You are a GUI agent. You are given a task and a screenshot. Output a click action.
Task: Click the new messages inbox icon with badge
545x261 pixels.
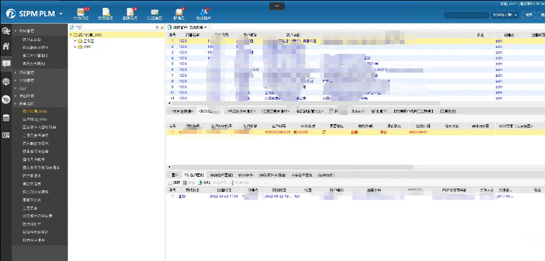click(x=179, y=14)
